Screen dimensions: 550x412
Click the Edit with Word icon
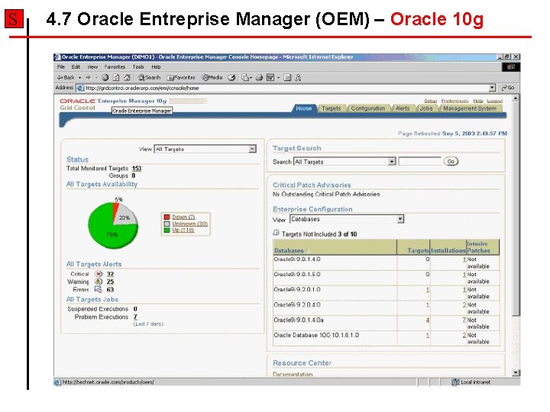click(270, 77)
